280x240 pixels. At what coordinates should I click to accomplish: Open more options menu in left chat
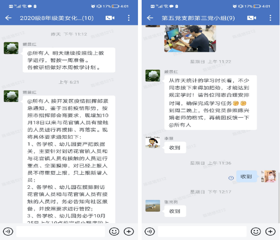click(129, 18)
